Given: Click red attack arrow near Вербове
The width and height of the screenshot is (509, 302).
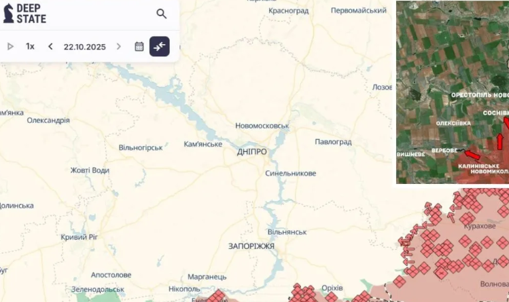Looking at the screenshot, I should click(x=472, y=155).
